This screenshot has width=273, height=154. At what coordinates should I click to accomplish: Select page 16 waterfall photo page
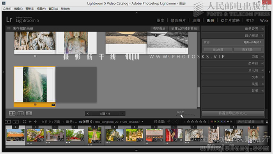35,84
